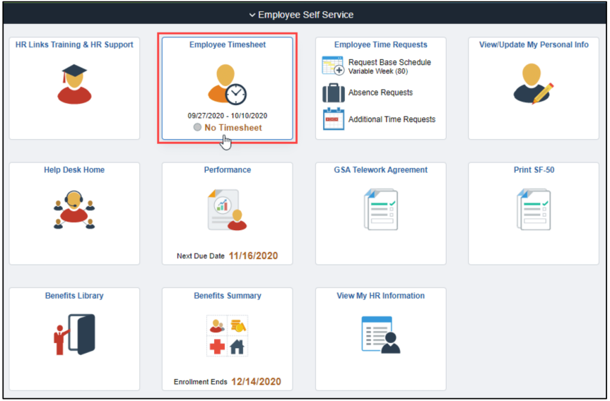Click the View My HR Information icon

click(380, 335)
